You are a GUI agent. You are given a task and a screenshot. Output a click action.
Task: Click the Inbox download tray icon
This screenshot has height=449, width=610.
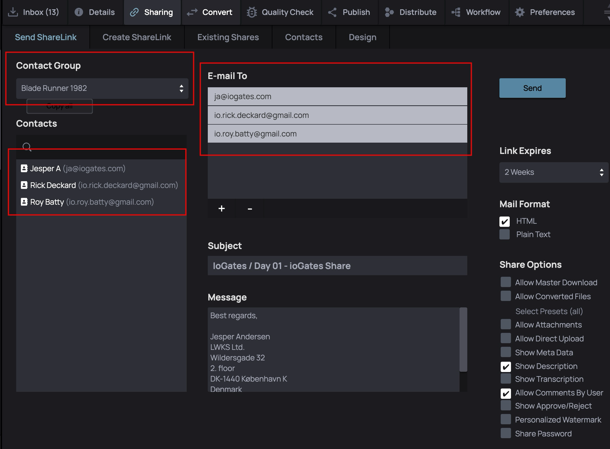click(13, 12)
